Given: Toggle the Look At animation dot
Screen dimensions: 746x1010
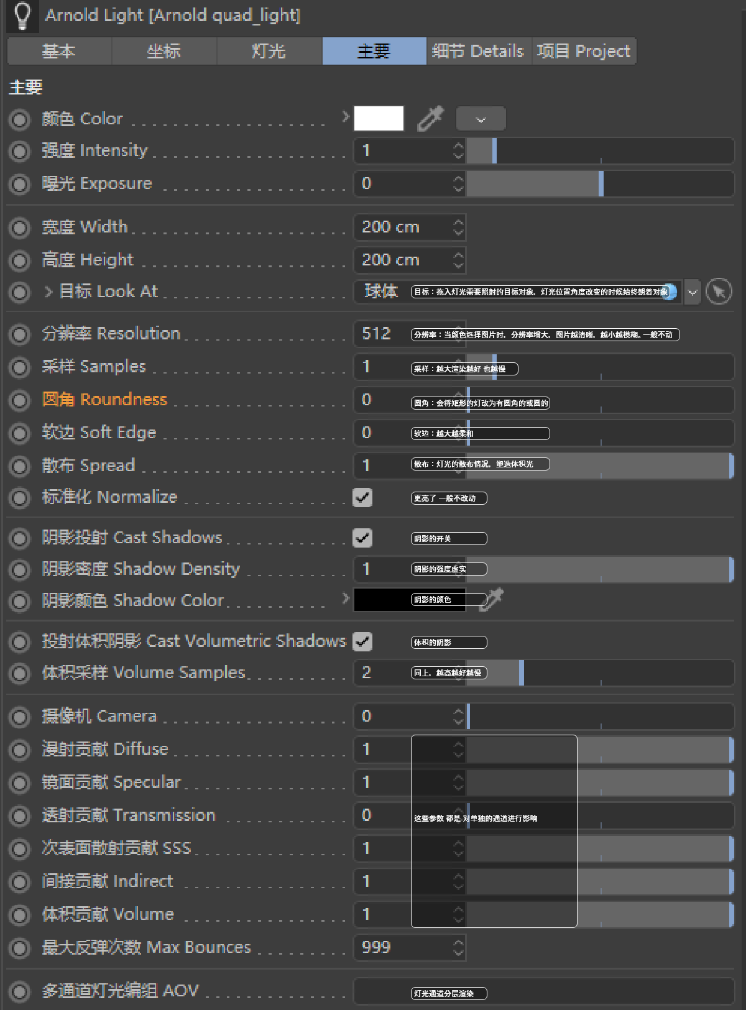Looking at the screenshot, I should pos(19,292).
